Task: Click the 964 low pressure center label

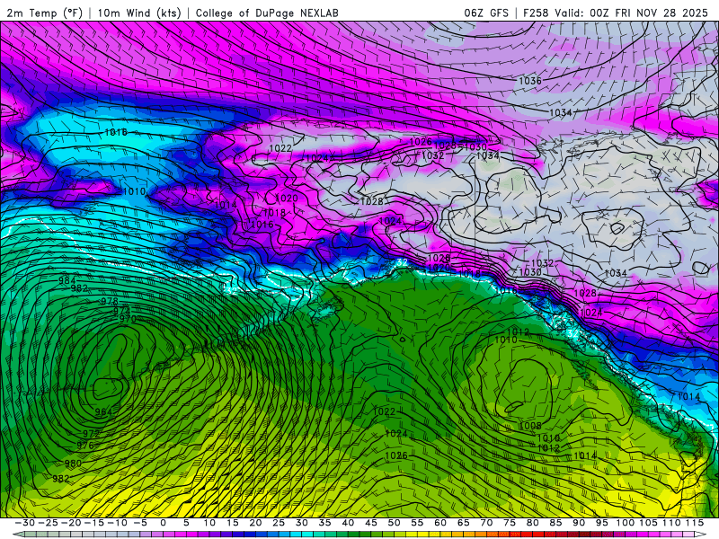Action: [103, 411]
